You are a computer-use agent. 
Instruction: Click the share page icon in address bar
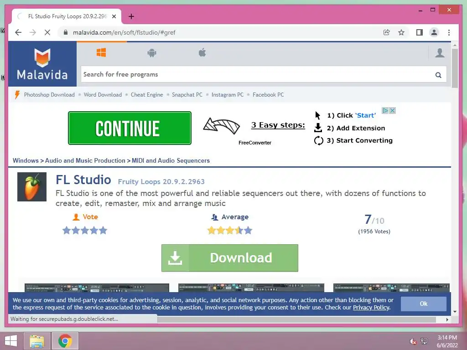coord(387,32)
